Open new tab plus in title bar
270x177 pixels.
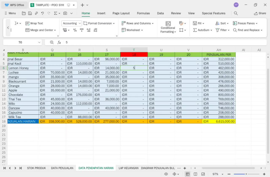82,5
